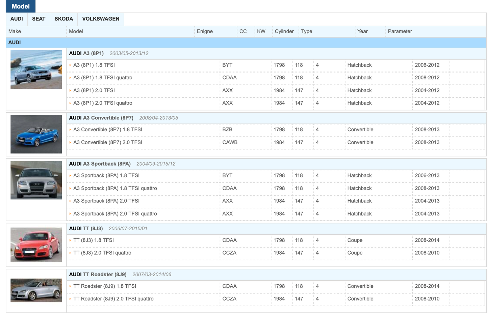Switch to the SEAT brand tab
The height and width of the screenshot is (315, 488).
(x=39, y=19)
